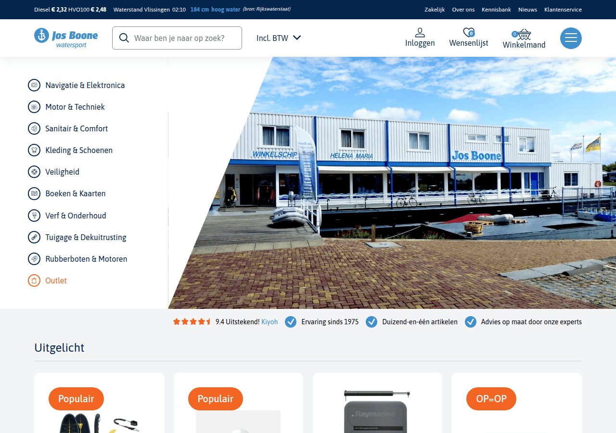
Task: Open the Raymarine product card image
Action: (x=377, y=411)
